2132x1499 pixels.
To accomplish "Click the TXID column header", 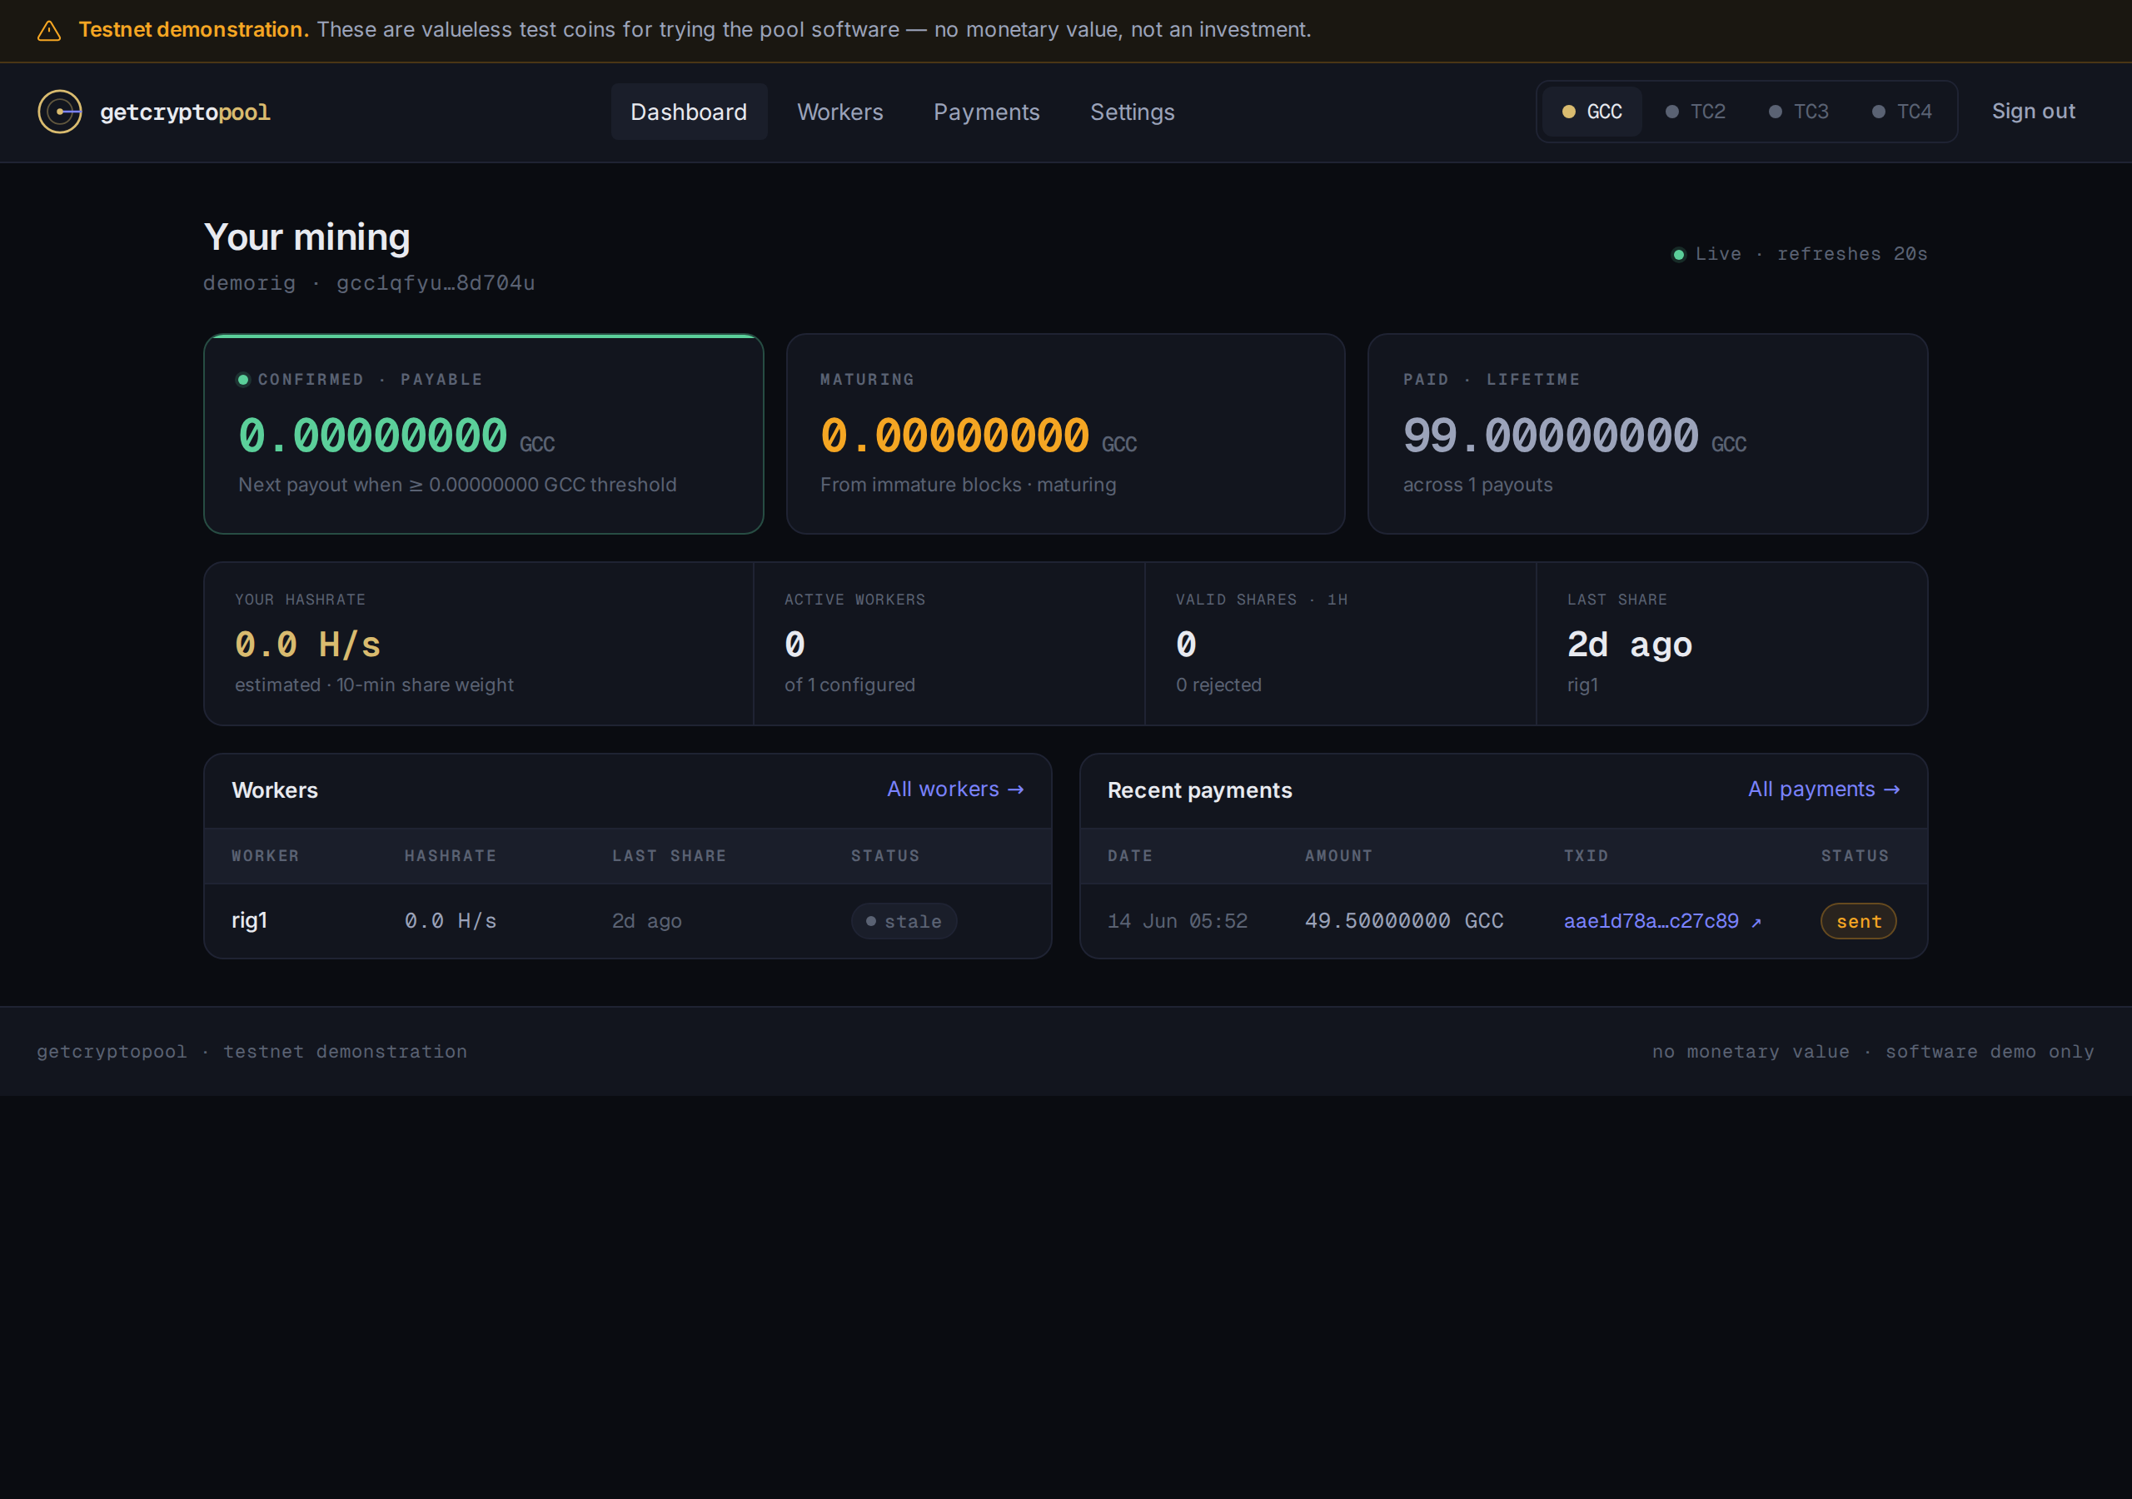I will [1585, 856].
